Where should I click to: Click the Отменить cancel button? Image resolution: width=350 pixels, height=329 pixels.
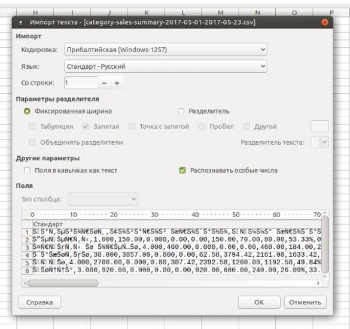305,302
